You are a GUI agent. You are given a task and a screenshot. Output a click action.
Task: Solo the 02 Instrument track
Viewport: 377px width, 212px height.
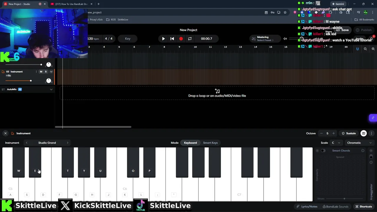click(x=46, y=72)
